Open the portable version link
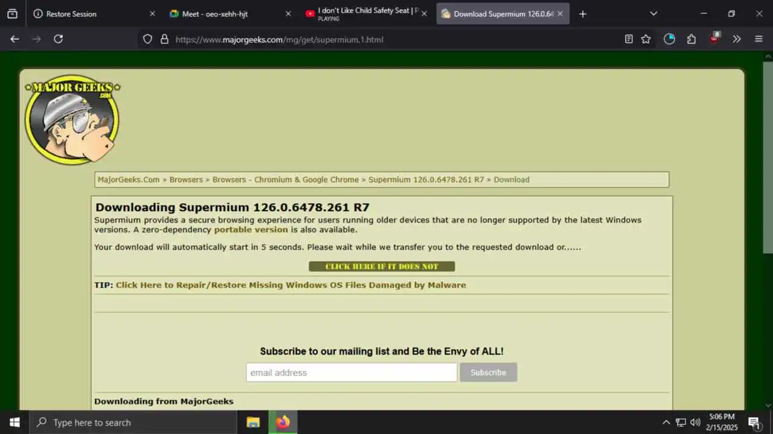 (x=251, y=230)
